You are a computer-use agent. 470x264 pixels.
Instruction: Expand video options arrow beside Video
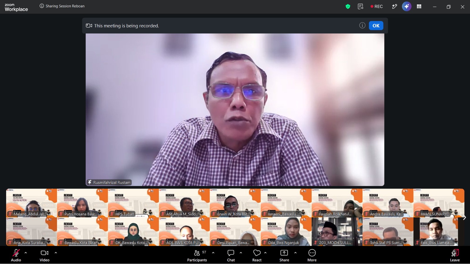pyautogui.click(x=56, y=253)
